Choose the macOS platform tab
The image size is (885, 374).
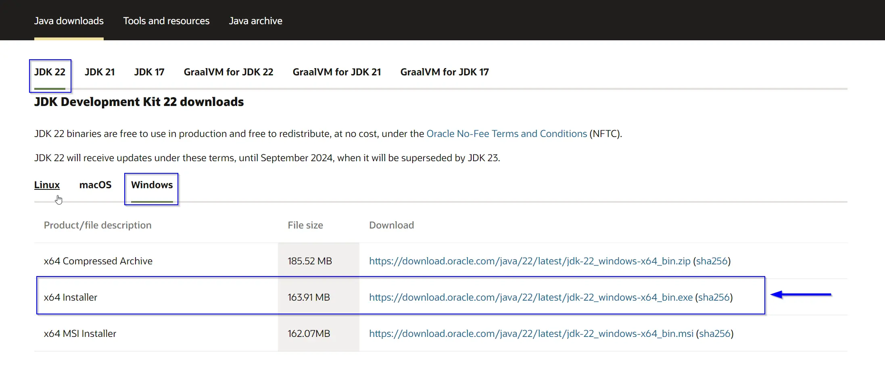point(96,185)
